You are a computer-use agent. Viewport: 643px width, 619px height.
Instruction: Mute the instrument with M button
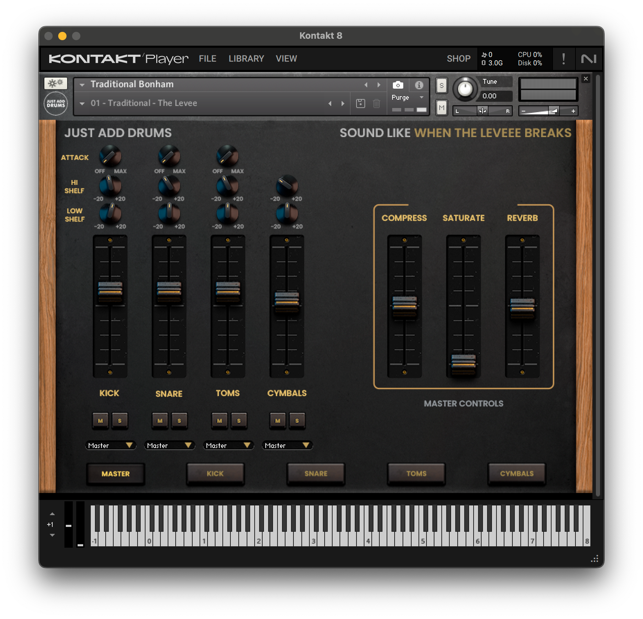click(x=441, y=108)
